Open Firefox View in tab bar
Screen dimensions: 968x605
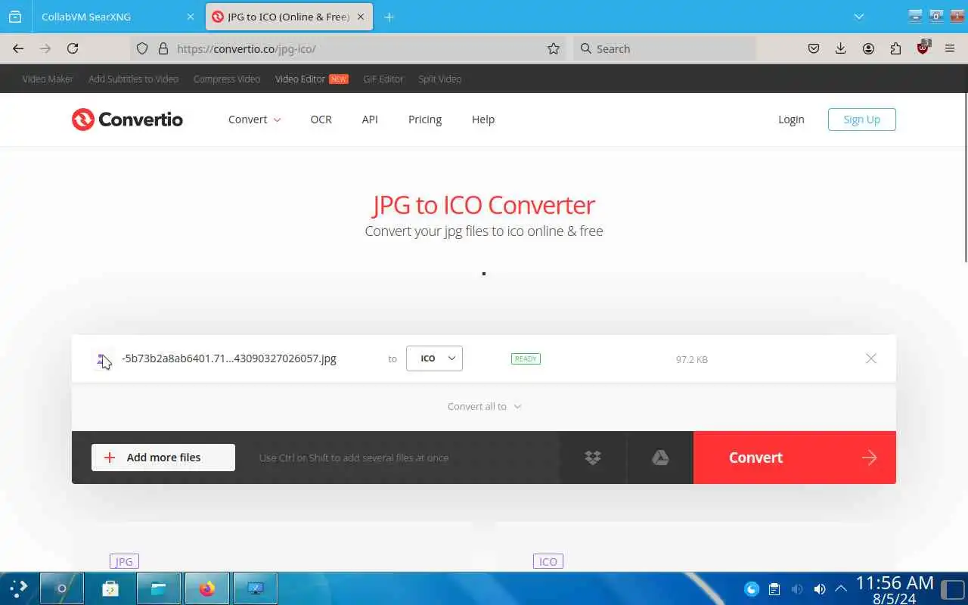[15, 17]
